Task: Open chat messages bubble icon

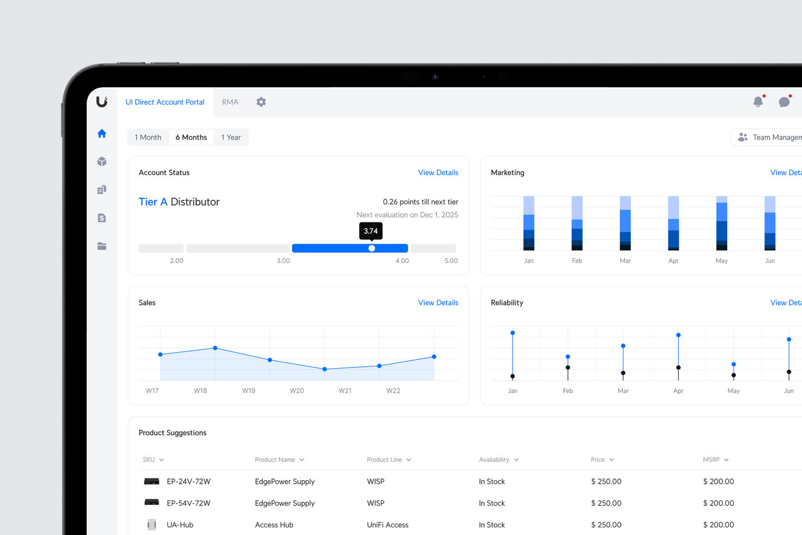Action: pos(784,101)
